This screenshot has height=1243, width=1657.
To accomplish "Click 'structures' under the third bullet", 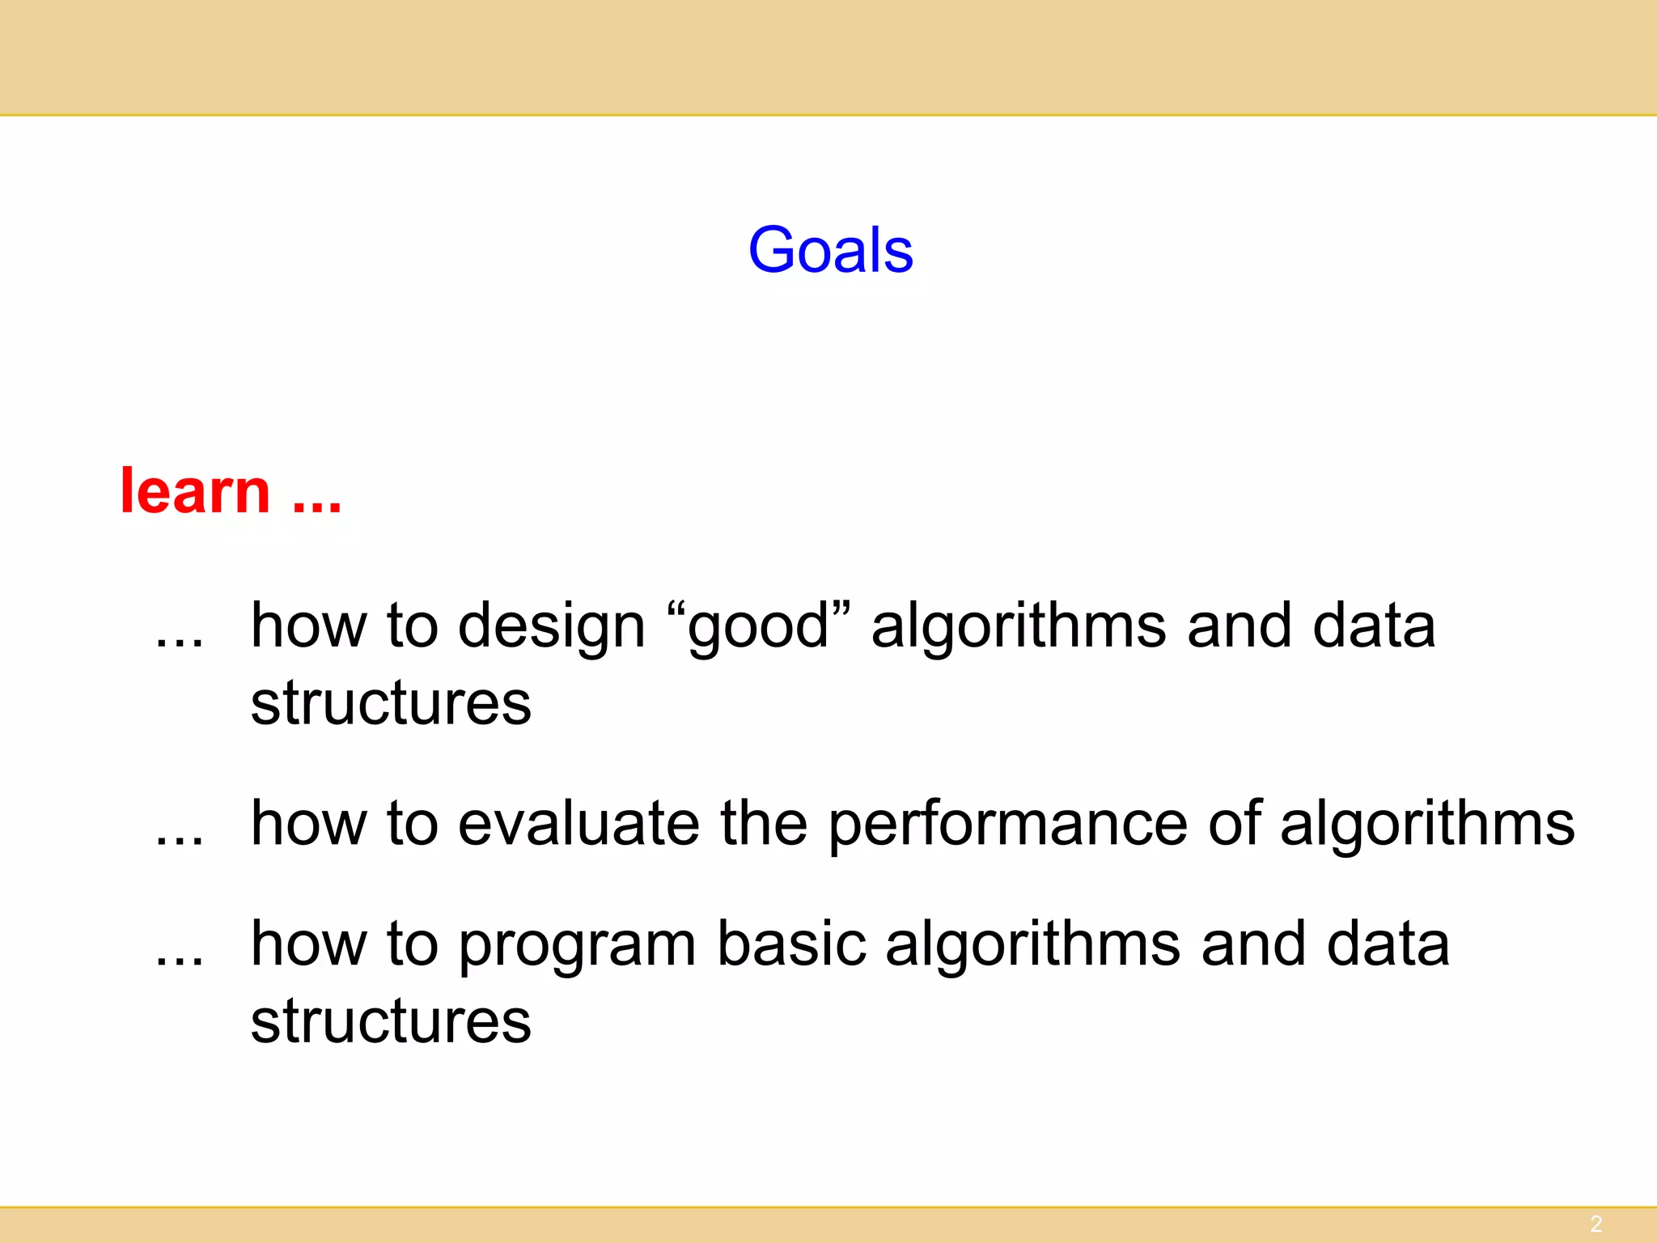I will coord(391,1020).
